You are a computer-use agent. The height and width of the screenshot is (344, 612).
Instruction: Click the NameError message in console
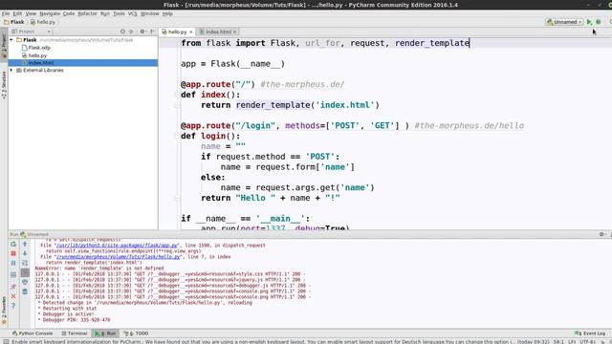point(99,269)
